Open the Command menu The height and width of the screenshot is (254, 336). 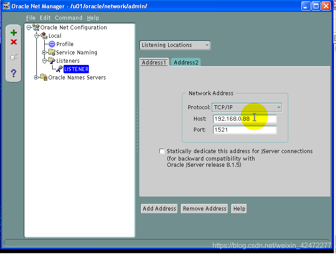69,18
